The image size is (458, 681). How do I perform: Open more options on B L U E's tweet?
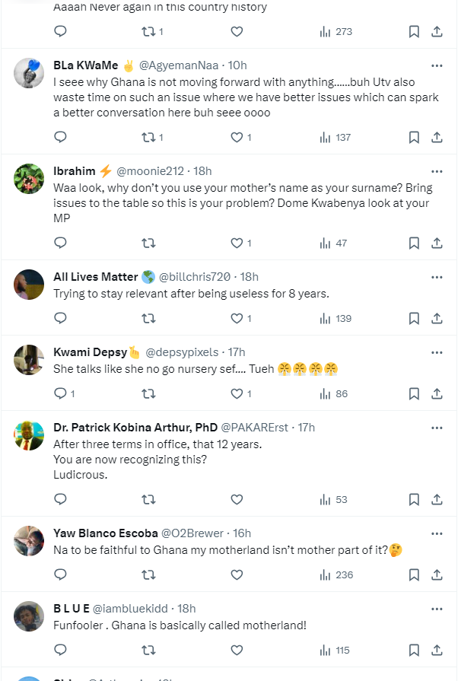pos(437,608)
